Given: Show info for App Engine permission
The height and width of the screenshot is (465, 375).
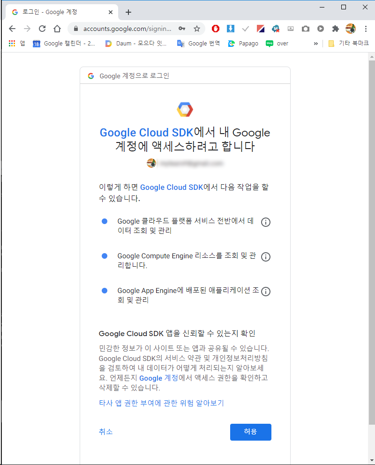Looking at the screenshot, I should (x=266, y=292).
